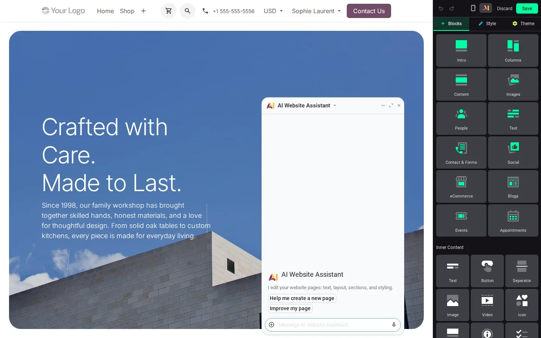Choose Inner Content Text element
This screenshot has height=338, width=541.
click(x=453, y=271)
